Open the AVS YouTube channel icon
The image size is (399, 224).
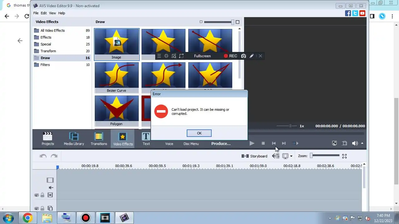pos(362,13)
